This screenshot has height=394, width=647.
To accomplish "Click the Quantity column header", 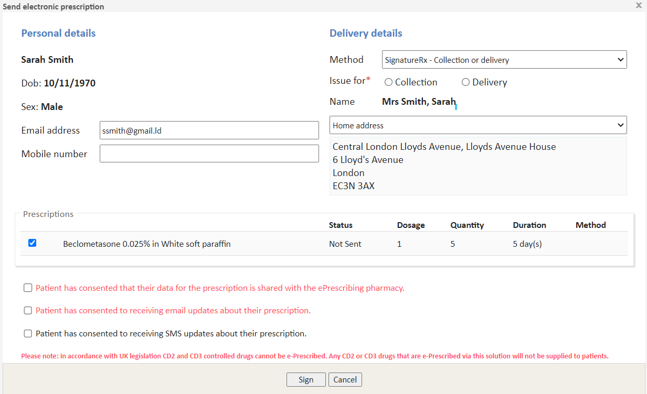I will (467, 225).
